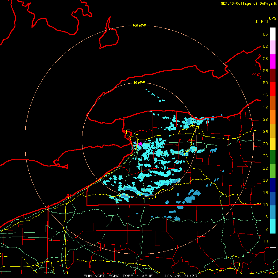
Task: Click the cyan swatch beside the 2 label
Action: [x=273, y=226]
